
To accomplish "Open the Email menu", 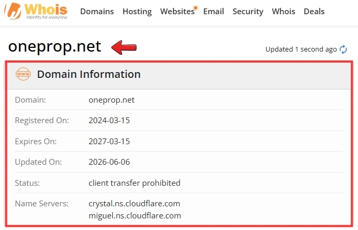I will tap(214, 12).
